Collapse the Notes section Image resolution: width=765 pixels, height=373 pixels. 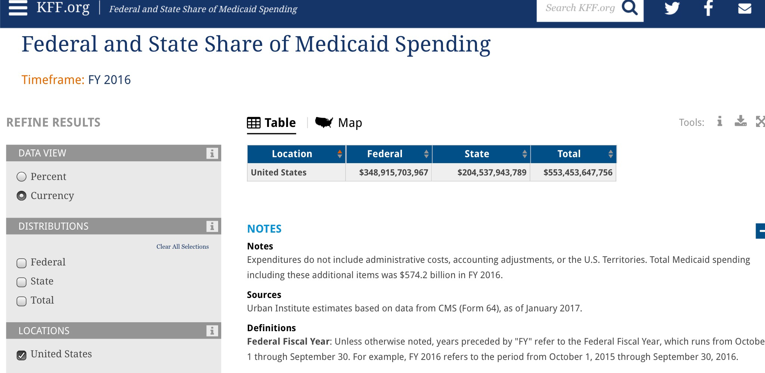click(761, 231)
